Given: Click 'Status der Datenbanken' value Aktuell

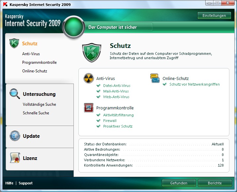Looking at the screenshot, I should click(218, 144).
